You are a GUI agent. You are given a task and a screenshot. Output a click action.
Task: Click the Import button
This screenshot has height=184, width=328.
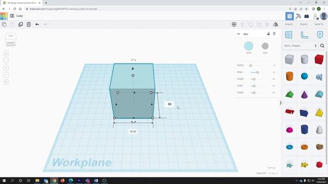289,24
